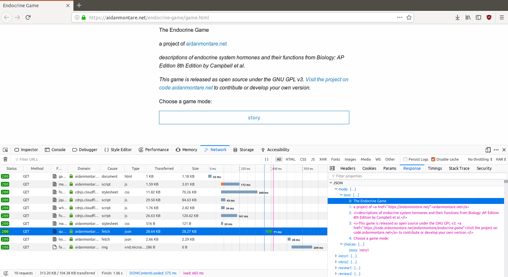Image resolution: width=508 pixels, height=277 pixels.
Task: Open the No throttling dropdown
Action: (480, 159)
